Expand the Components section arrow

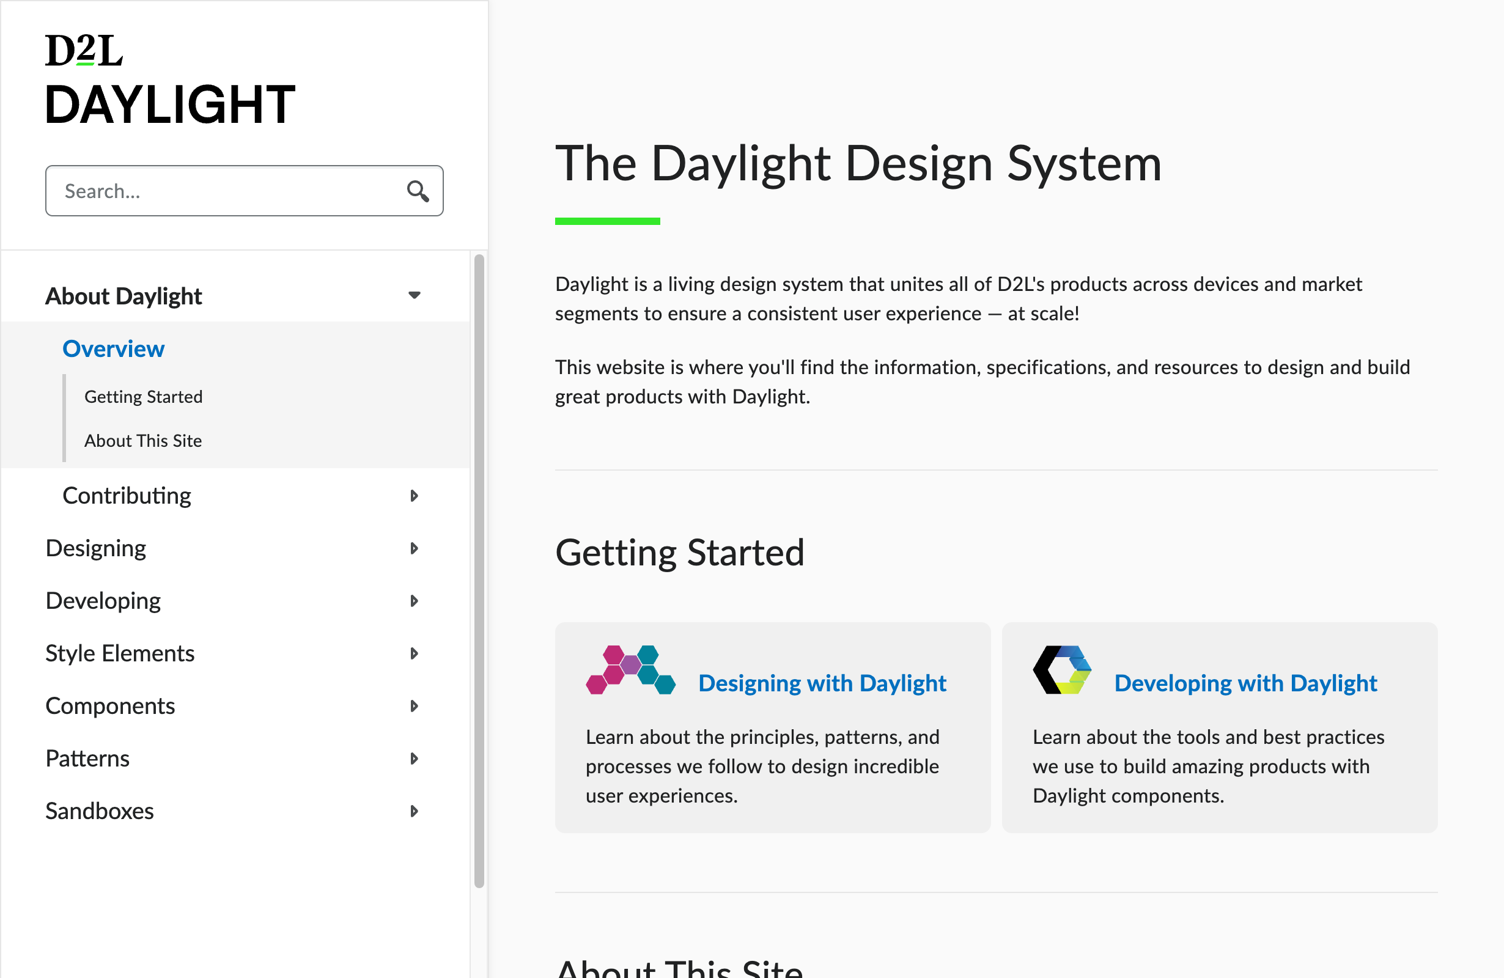click(414, 706)
